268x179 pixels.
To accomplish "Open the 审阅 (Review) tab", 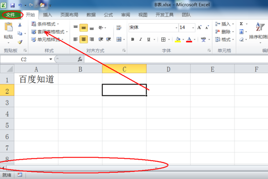I will pyautogui.click(x=126, y=15).
